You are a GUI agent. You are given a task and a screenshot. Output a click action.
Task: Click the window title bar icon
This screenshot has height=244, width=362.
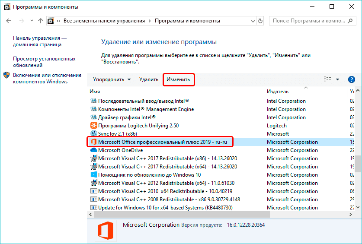(7, 7)
